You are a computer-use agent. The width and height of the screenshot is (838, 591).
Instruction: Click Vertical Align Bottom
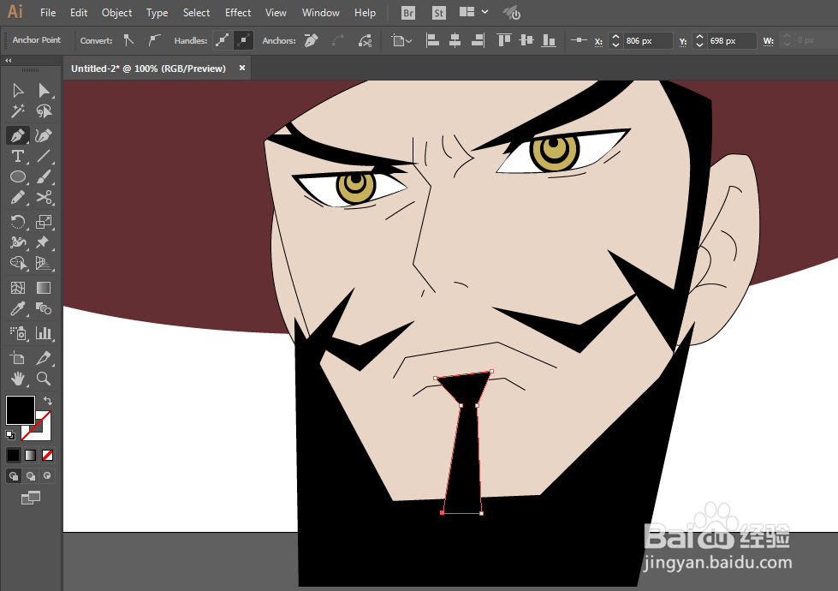click(549, 40)
